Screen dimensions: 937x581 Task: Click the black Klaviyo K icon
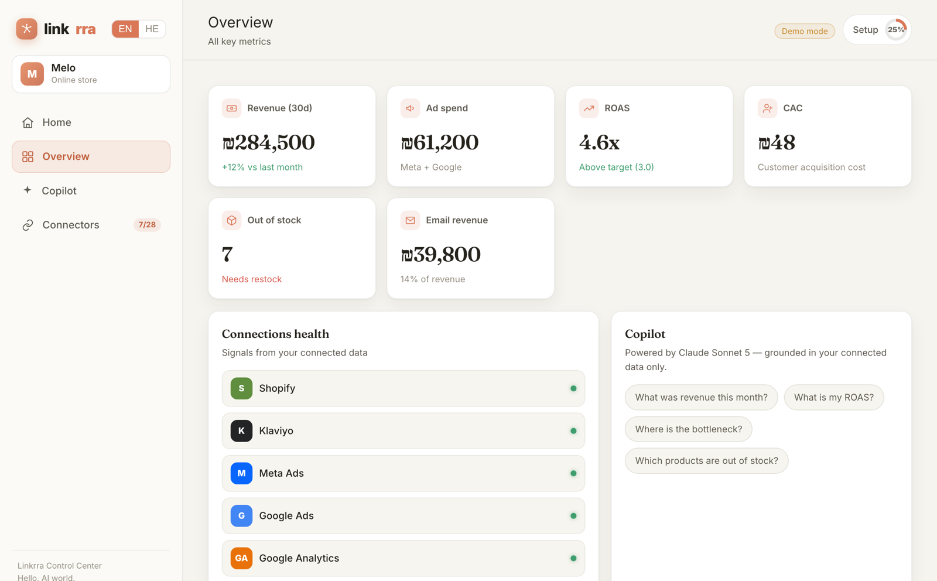[x=241, y=431]
